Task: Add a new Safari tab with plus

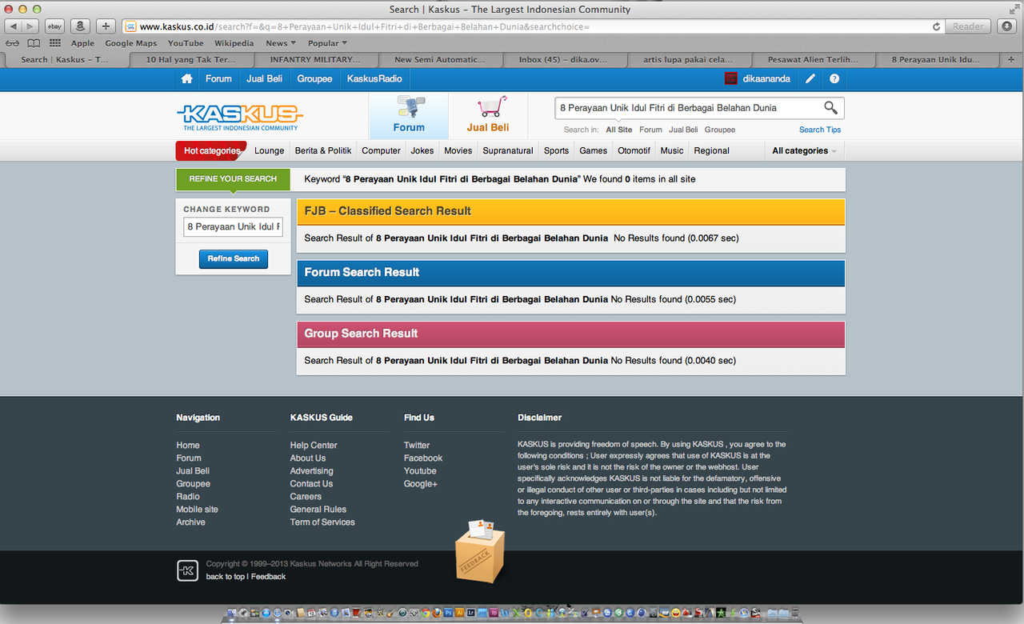Action: pyautogui.click(x=1013, y=60)
